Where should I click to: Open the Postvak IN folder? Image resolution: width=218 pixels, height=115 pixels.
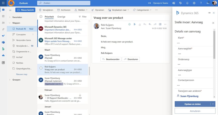[22, 29]
